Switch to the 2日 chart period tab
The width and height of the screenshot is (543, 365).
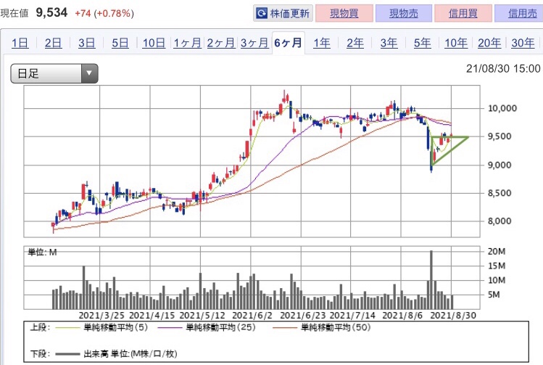[x=54, y=43]
